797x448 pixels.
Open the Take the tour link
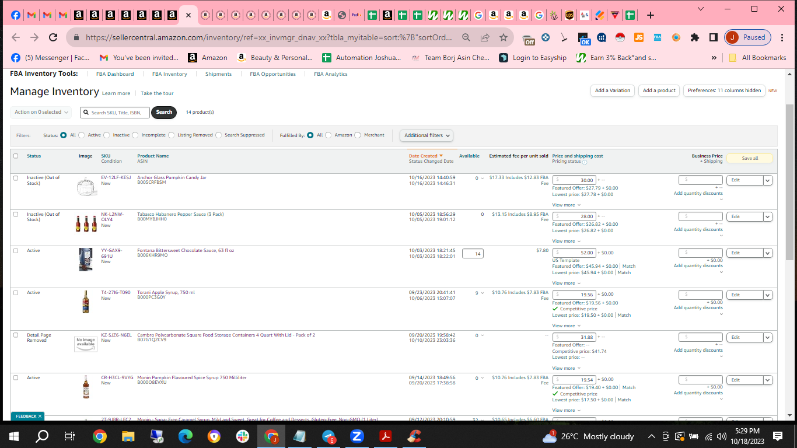click(157, 93)
